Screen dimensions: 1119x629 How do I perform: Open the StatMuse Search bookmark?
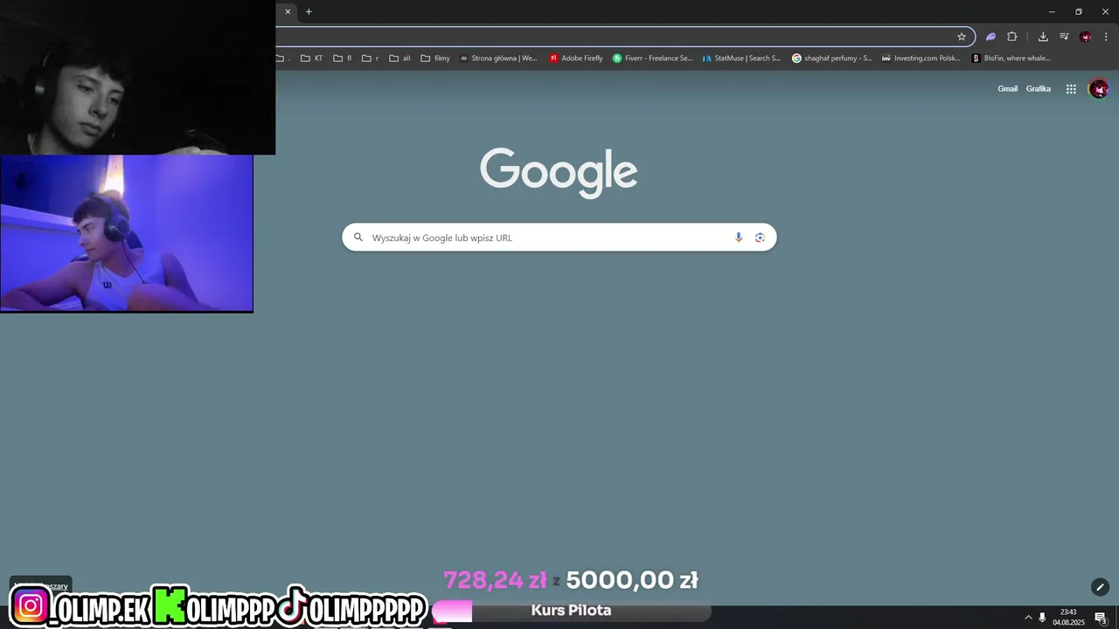point(741,59)
